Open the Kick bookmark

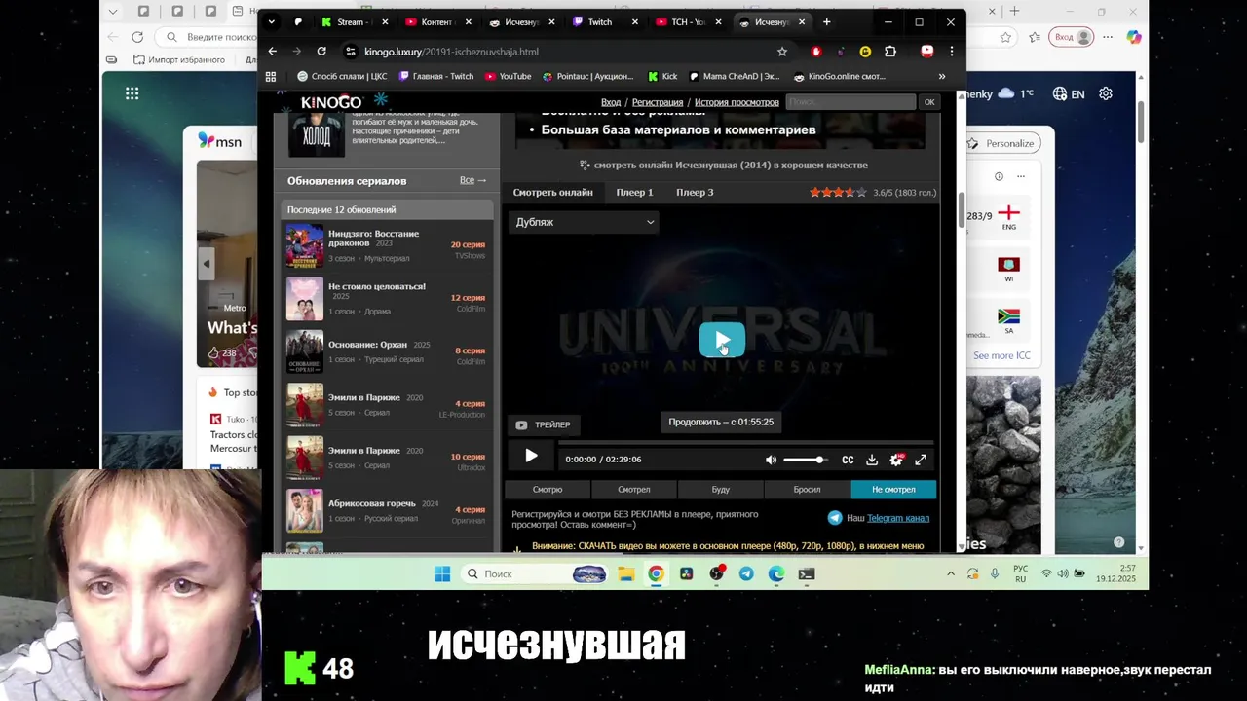coord(662,76)
